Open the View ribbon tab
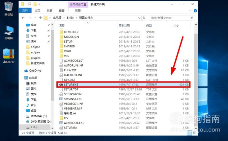Viewport: 228px width, 141px height. [62, 11]
